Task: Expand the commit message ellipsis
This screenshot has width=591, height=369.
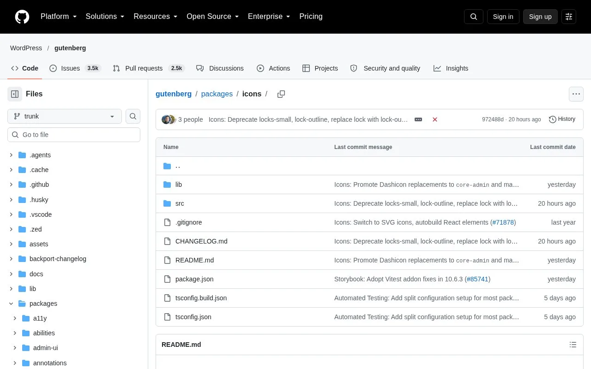Action: click(418, 119)
